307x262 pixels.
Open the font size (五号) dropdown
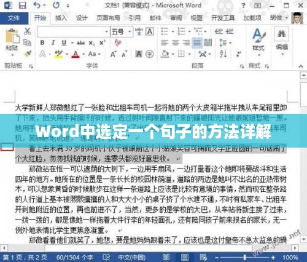(x=130, y=32)
